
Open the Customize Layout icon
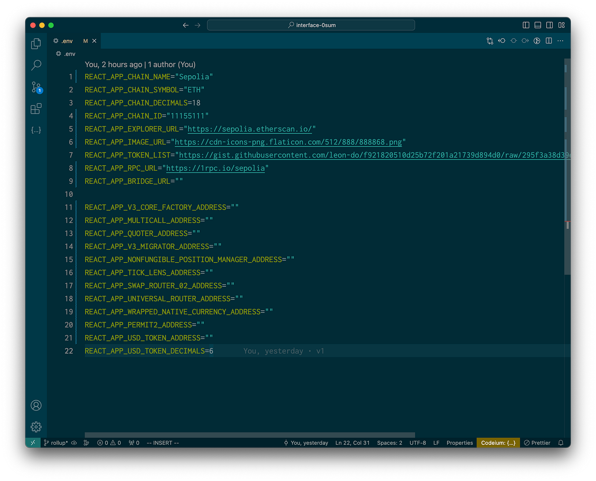[562, 25]
